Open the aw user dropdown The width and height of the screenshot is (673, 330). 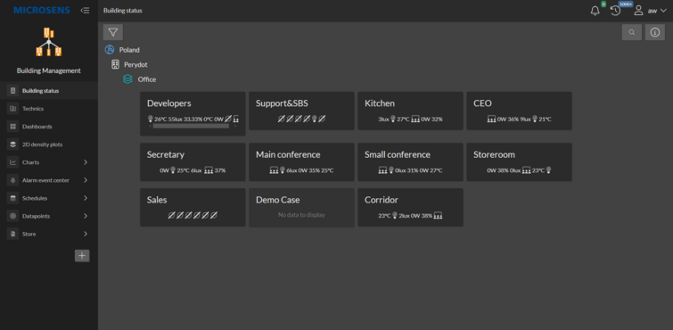click(x=650, y=11)
